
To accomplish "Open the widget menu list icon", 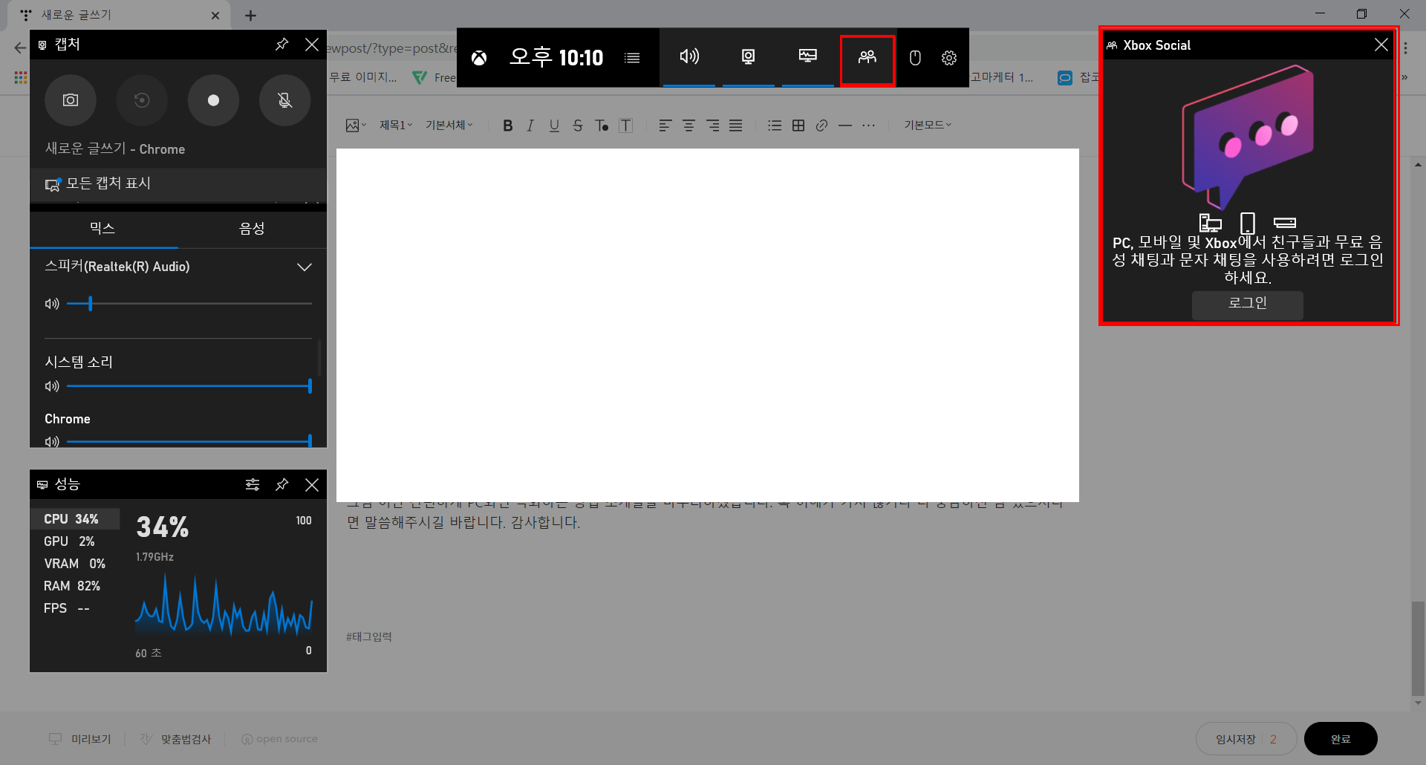I will pos(632,58).
